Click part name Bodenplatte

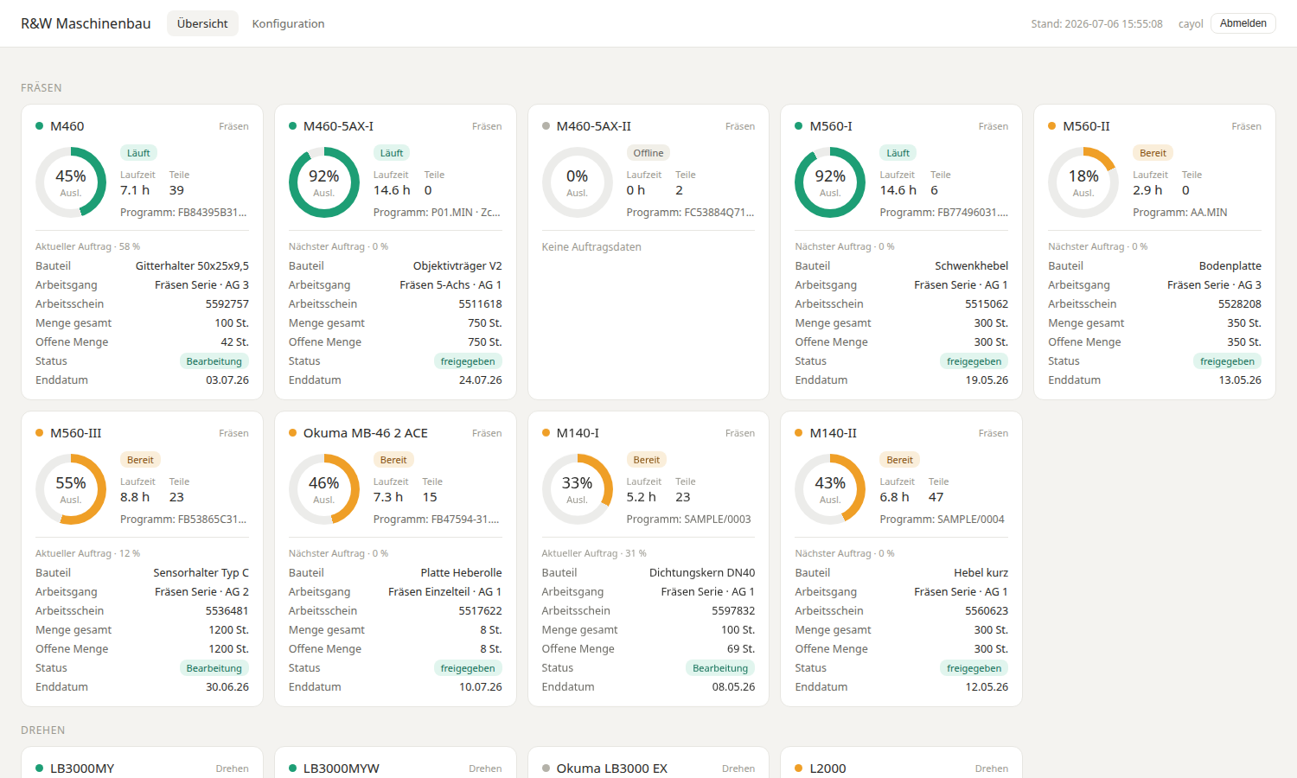point(1230,266)
